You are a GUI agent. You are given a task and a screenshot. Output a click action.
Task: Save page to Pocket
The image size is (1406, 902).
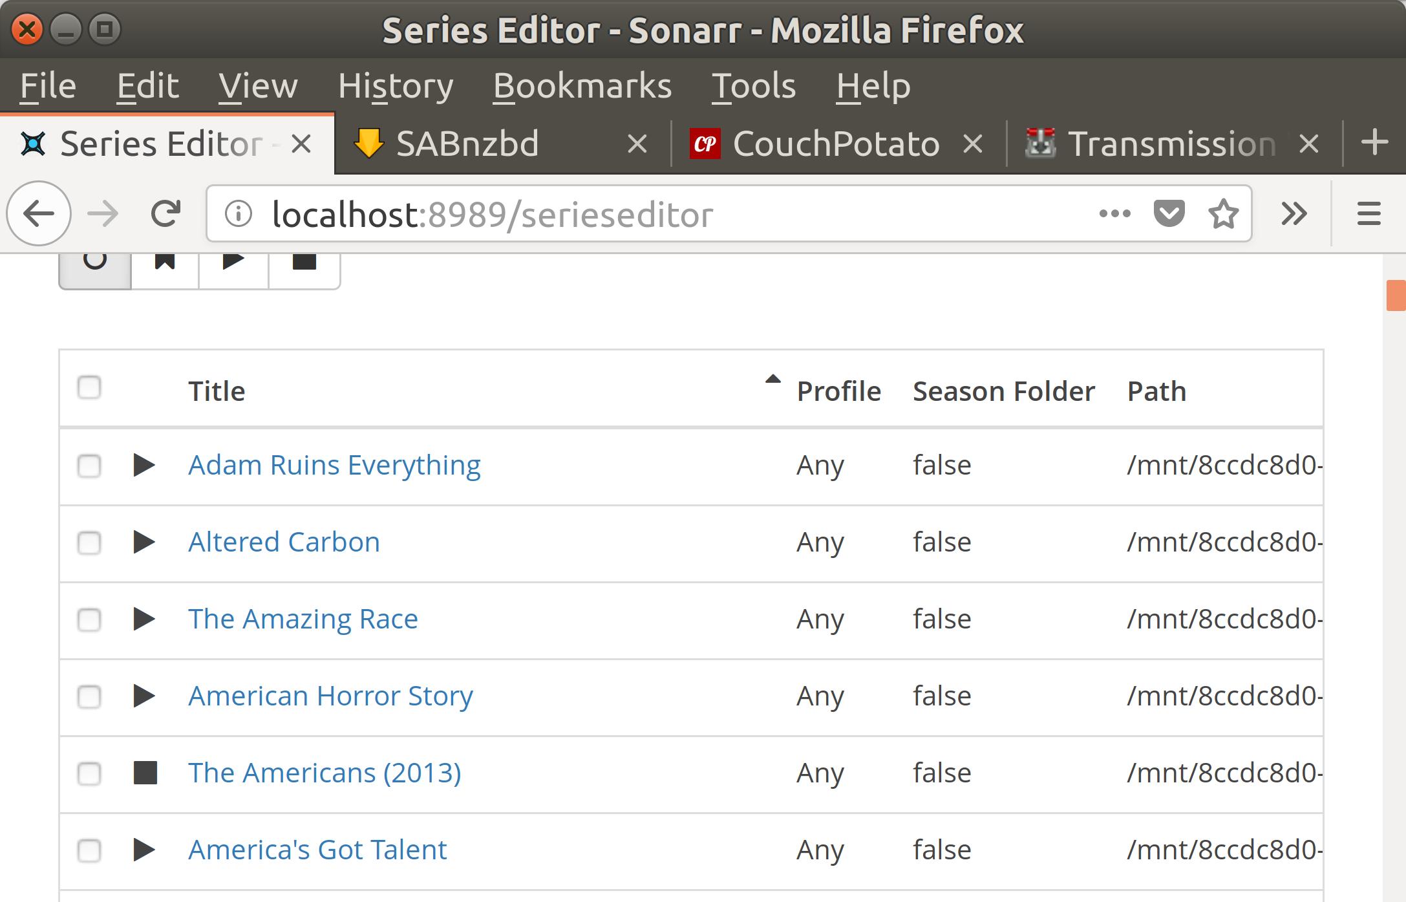[1169, 213]
